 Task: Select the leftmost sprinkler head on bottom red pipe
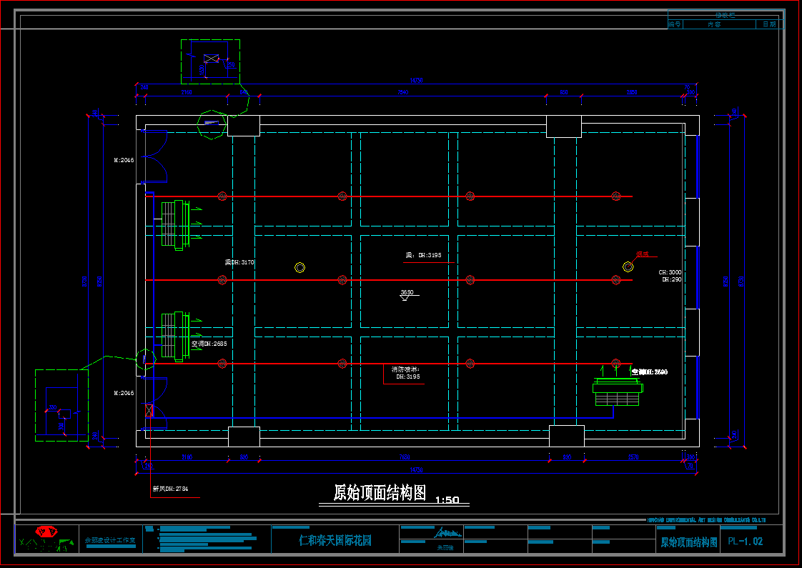click(222, 364)
